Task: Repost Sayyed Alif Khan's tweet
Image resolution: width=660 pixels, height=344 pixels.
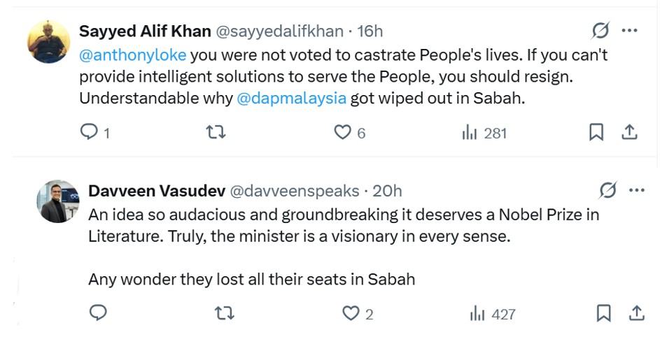Action: tap(216, 132)
